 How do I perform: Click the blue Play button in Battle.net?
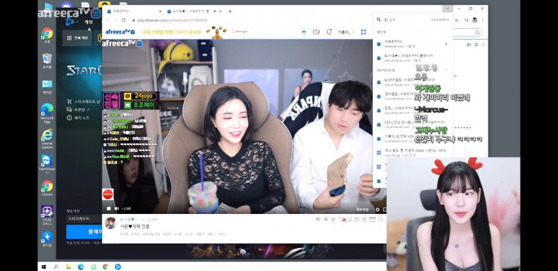(x=84, y=232)
